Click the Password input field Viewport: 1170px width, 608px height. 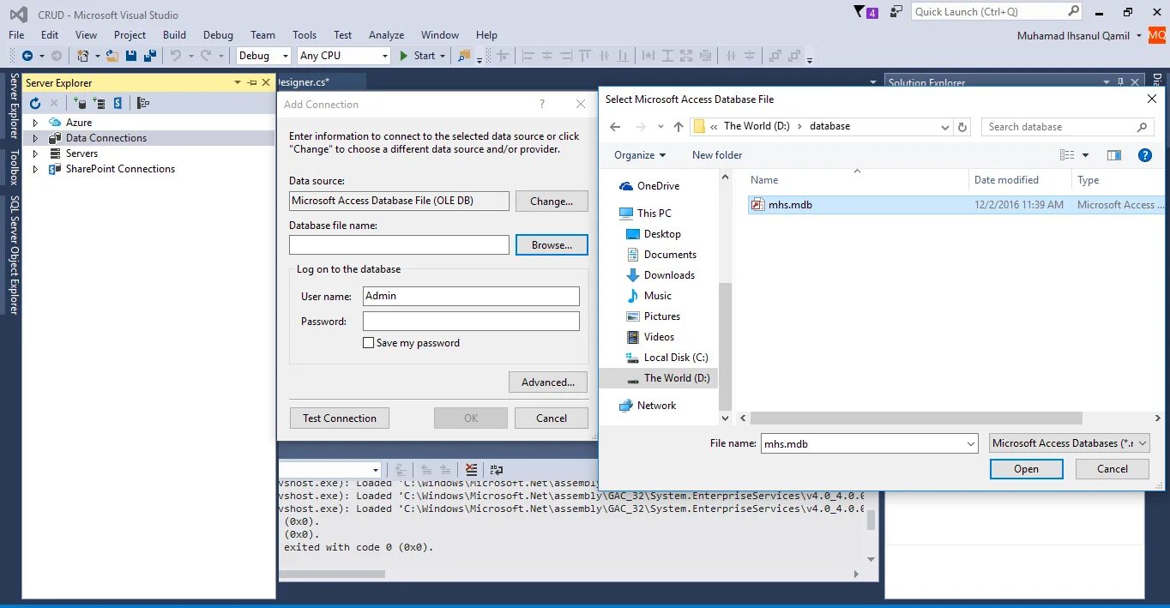[x=471, y=322]
